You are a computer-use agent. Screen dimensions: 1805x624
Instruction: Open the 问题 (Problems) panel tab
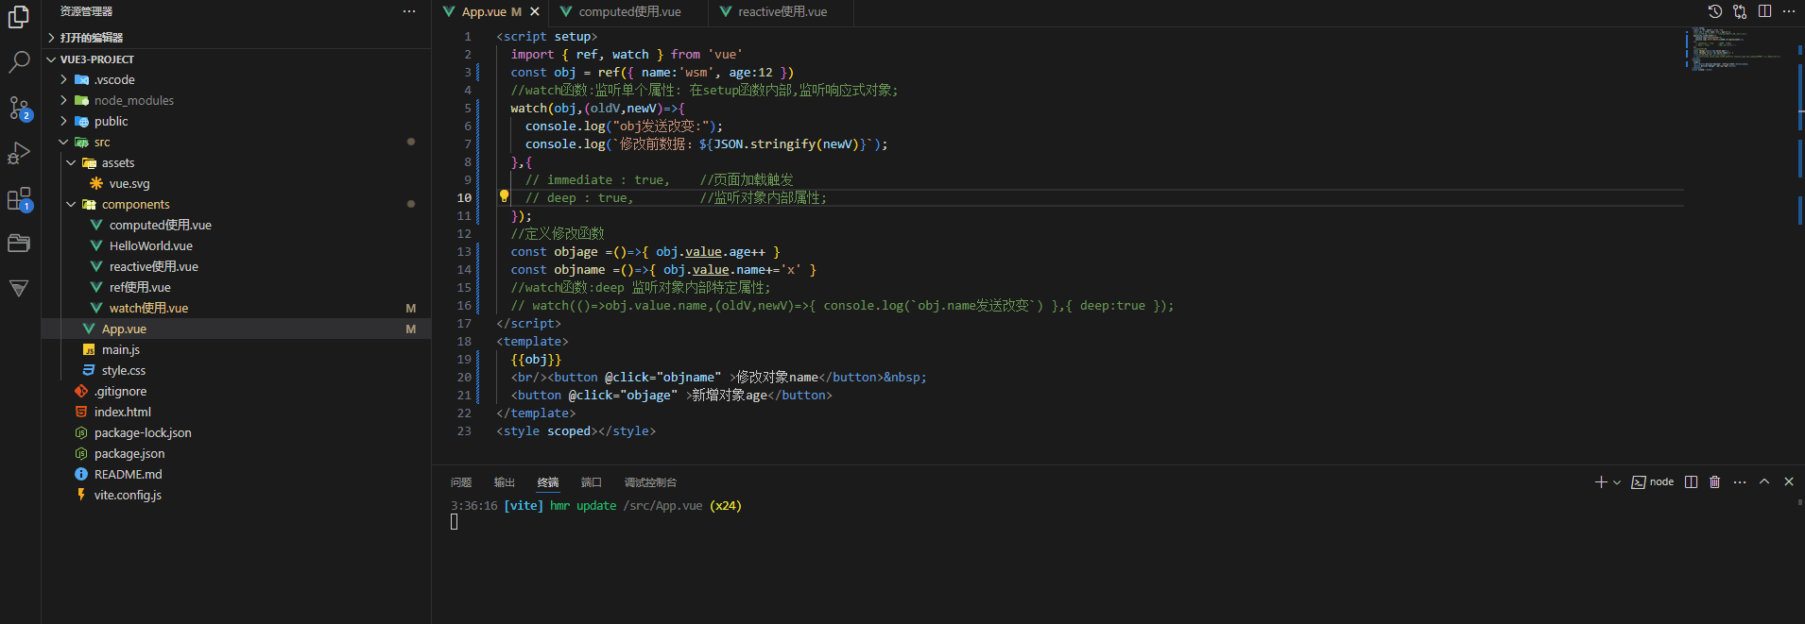pyautogui.click(x=461, y=482)
